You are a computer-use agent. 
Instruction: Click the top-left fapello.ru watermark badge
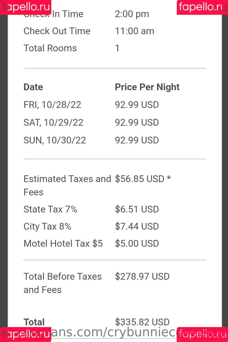(x=26, y=7)
